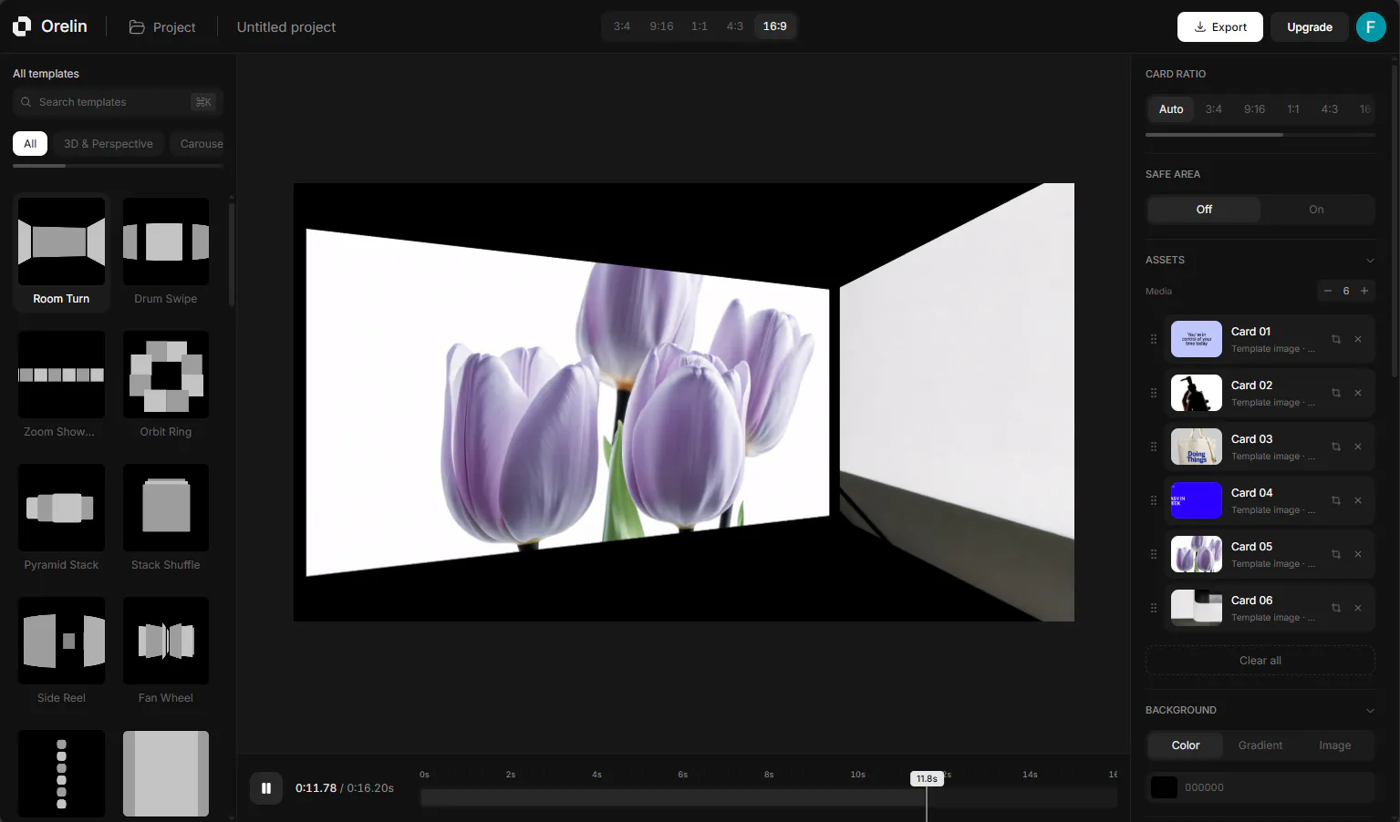Viewport: 1400px width, 822px height.
Task: Open the Project folder menu
Action: [162, 27]
